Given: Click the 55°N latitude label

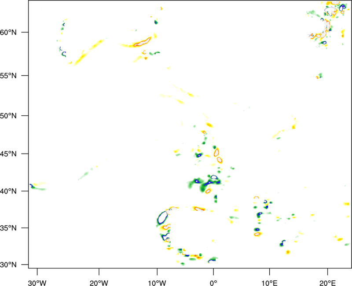Looking at the screenshot, I should (x=8, y=76).
